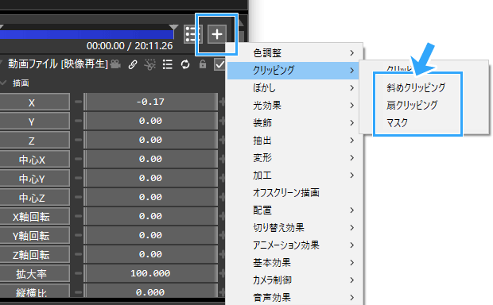Screen dimensions: 493x305
Task: Click the 拡大率 value slider showing 100.000
Action: tap(150, 273)
